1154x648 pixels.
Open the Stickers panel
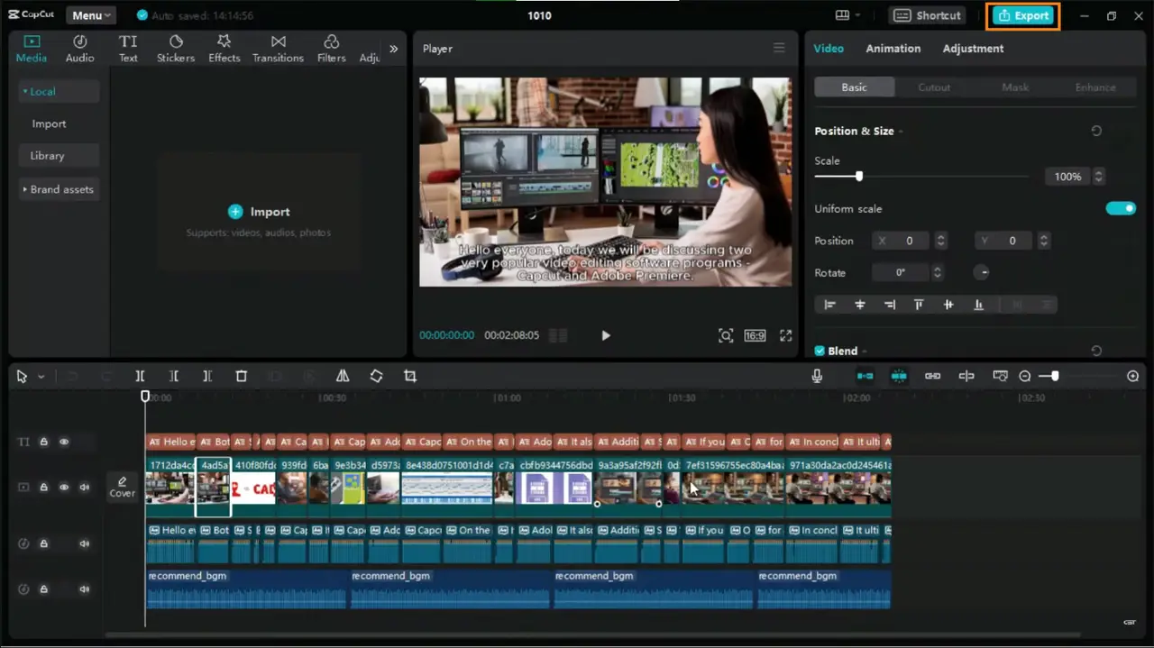tap(176, 49)
